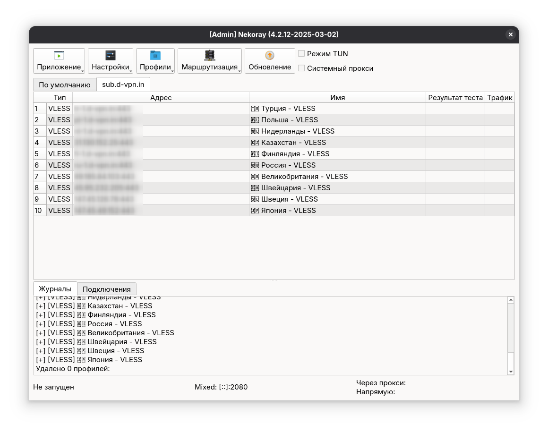
Task: Click the flag icon beside Япония - VLESS
Action: (255, 211)
